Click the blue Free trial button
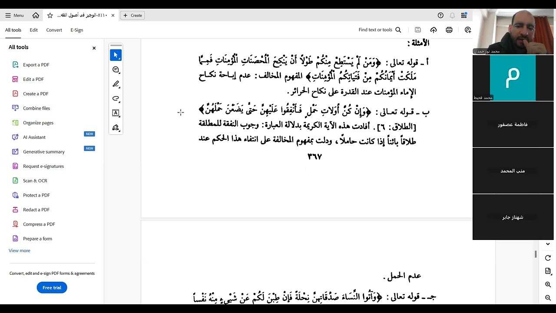This screenshot has height=313, width=556. pyautogui.click(x=52, y=287)
